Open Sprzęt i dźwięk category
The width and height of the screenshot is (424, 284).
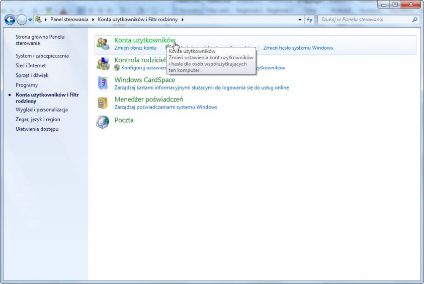(x=32, y=75)
